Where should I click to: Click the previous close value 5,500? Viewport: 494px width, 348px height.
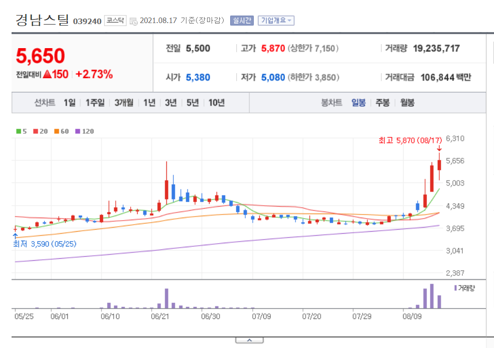pos(198,49)
